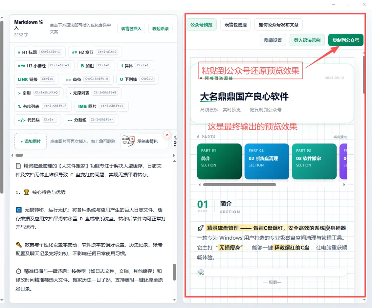Insert an H3 小标题 heading

click(x=44, y=66)
